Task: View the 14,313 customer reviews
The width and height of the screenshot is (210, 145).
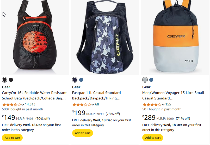Action: 30,104
